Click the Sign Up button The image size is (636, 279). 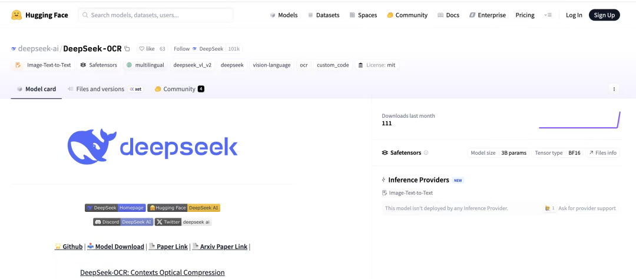coord(604,15)
